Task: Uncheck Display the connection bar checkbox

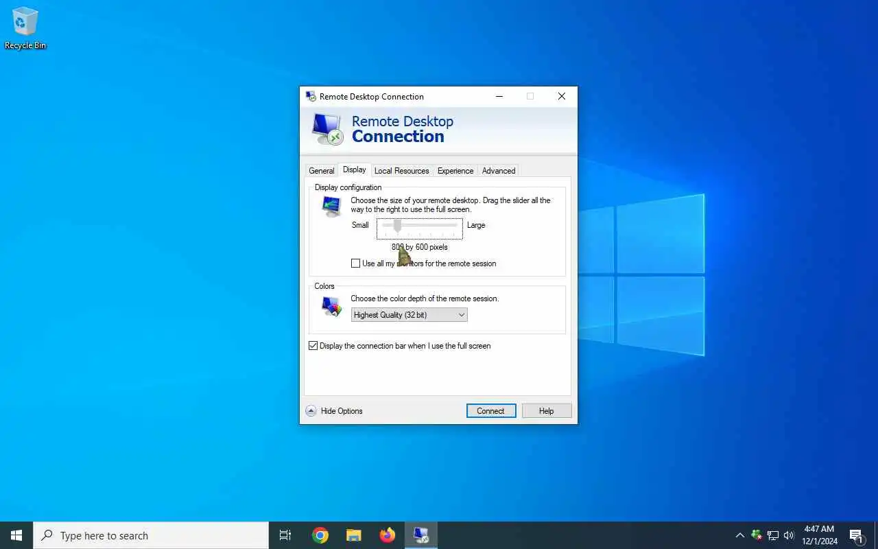Action: click(x=313, y=346)
